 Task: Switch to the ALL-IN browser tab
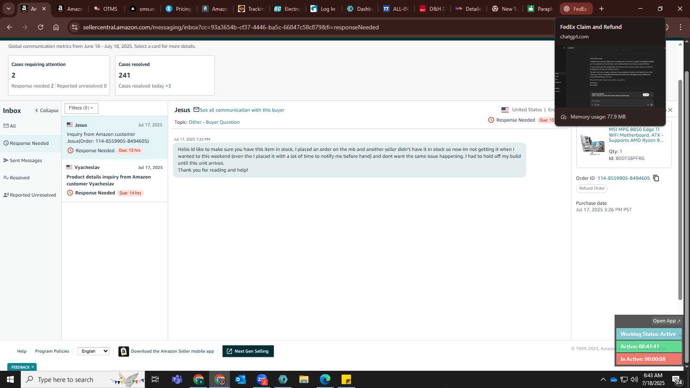[x=396, y=9]
